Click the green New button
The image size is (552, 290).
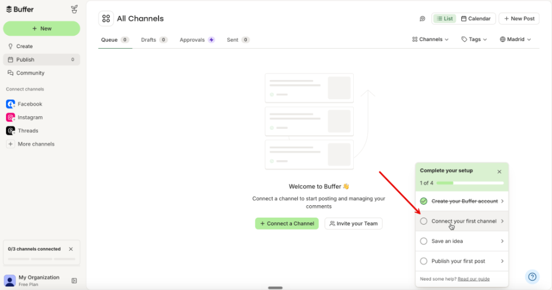coord(42,28)
